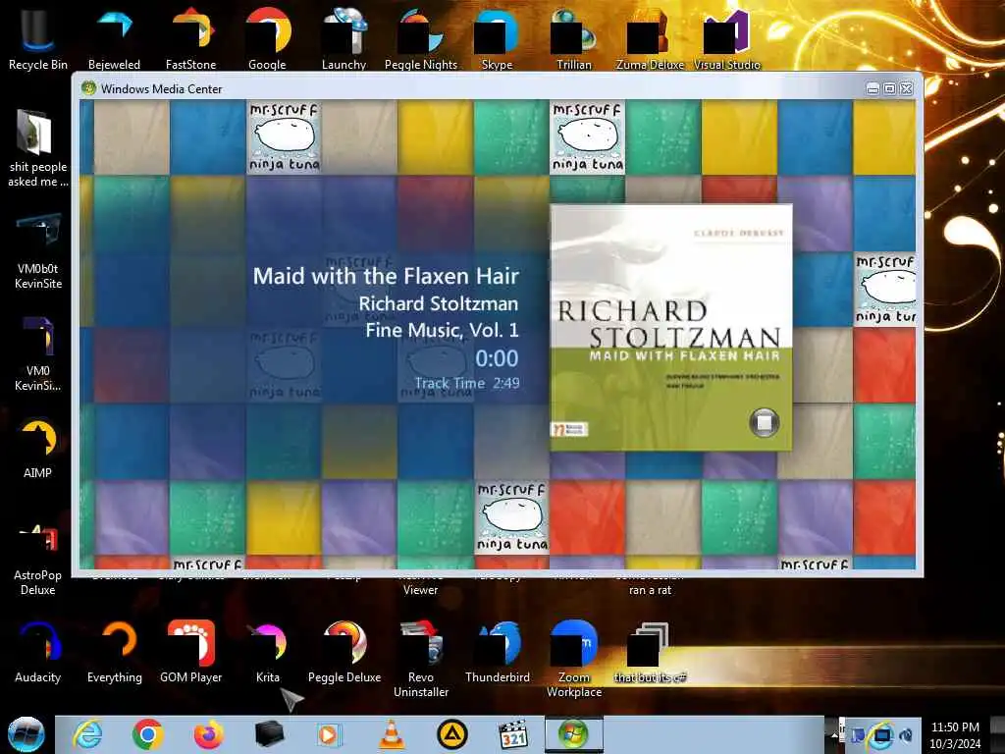Select the Zuma Deluxe desktop icon
Viewport: 1005px width, 754px height.
tap(650, 38)
